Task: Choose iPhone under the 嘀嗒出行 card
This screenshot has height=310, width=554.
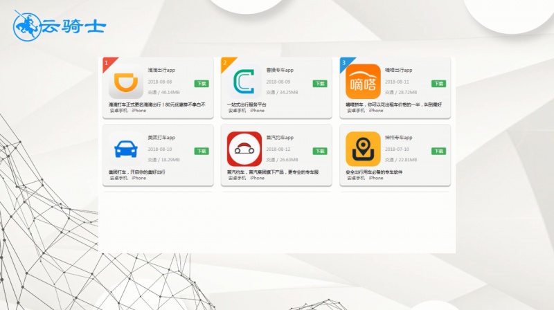Action: (x=376, y=111)
